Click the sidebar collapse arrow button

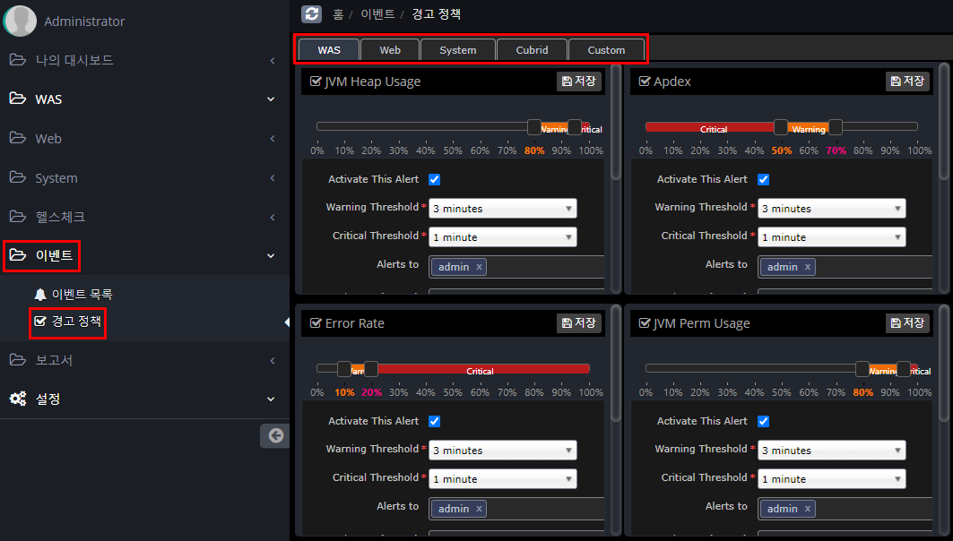click(275, 436)
